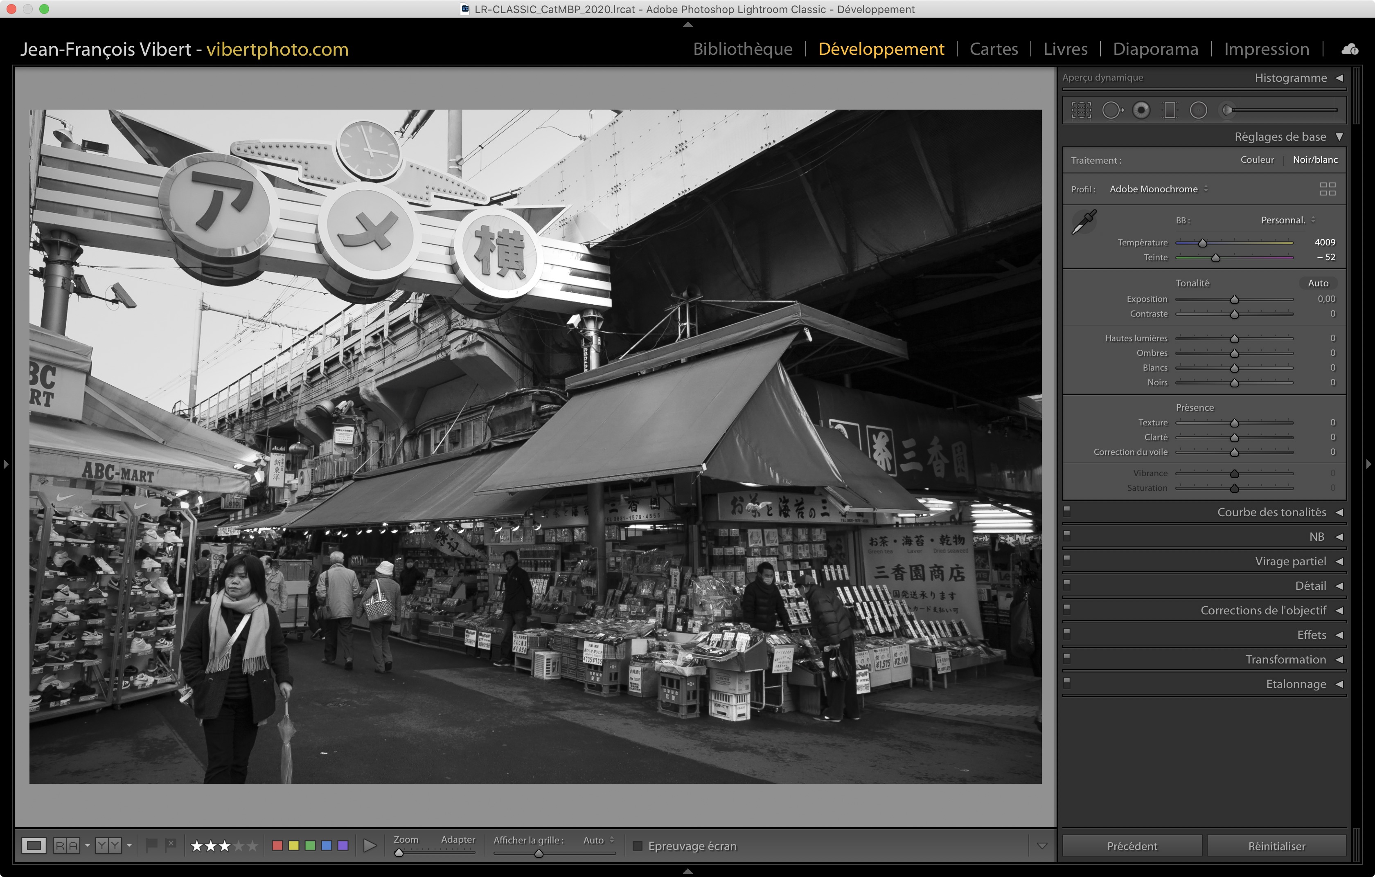Expand the Effets panel
Viewport: 1375px width, 877px height.
(1311, 634)
